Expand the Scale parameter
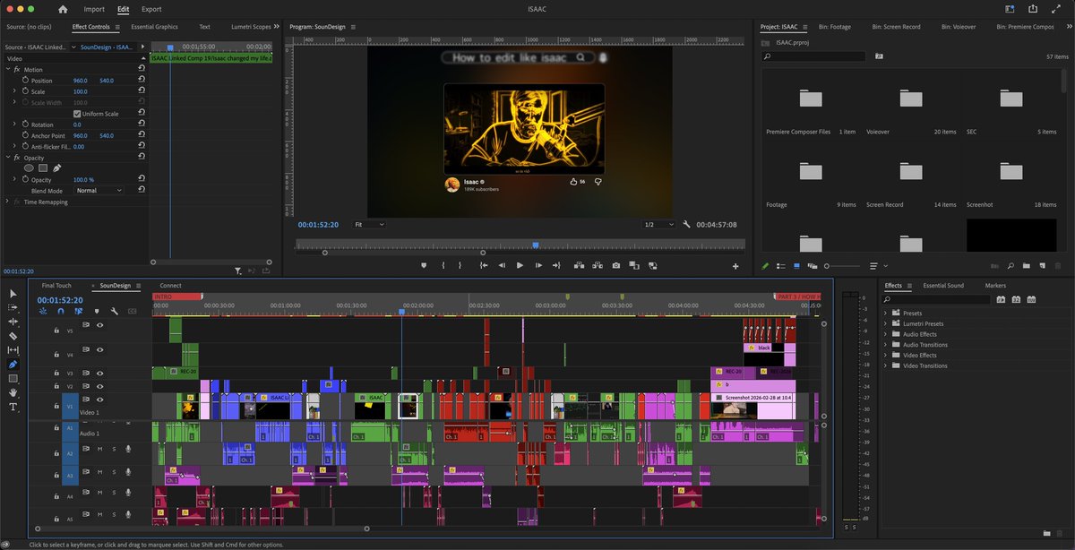This screenshot has height=550, width=1075. point(15,91)
